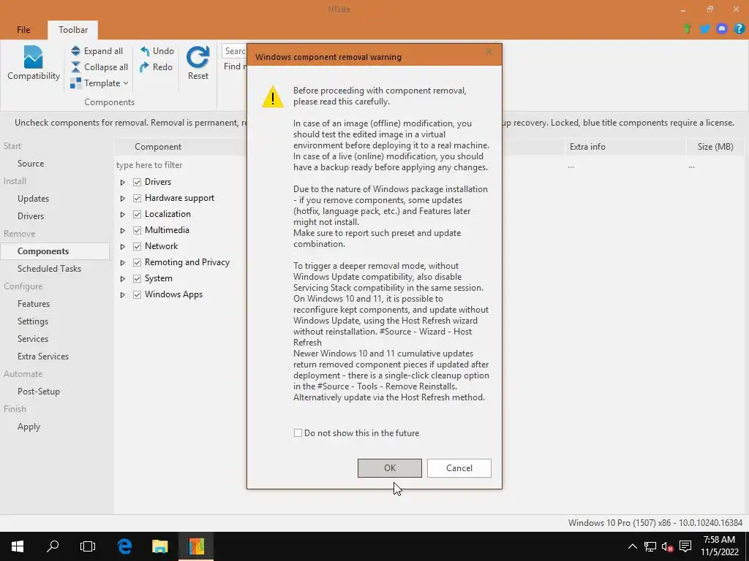The width and height of the screenshot is (749, 561).
Task: Open the Features page
Action: pos(34,304)
